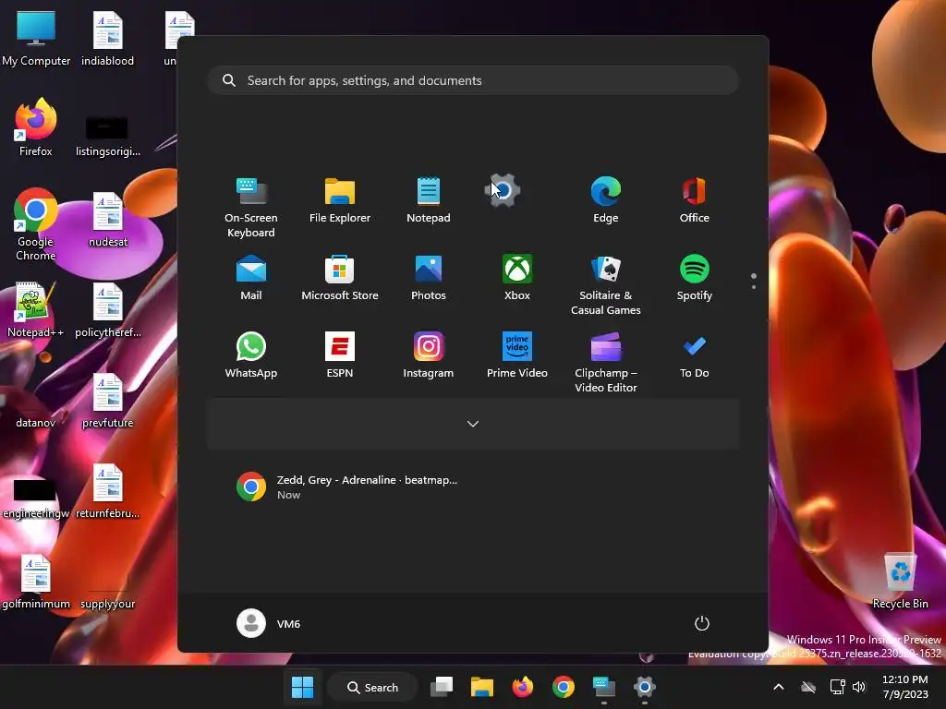The width and height of the screenshot is (946, 709).
Task: Open File Explorer from taskbar
Action: coord(482,687)
